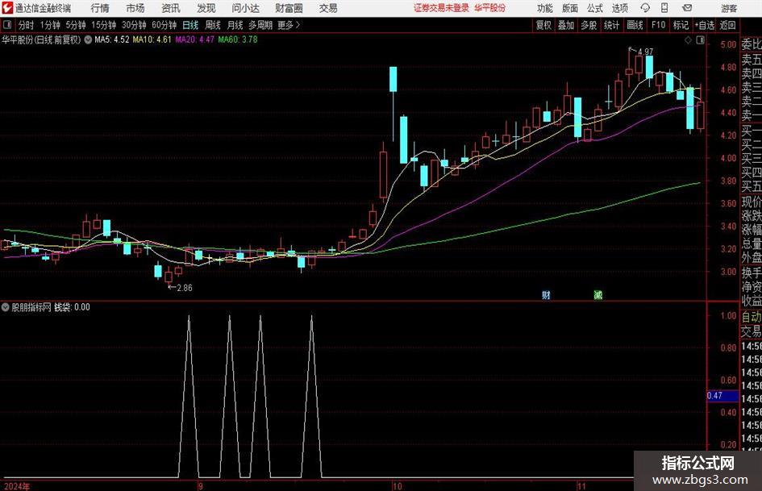The image size is (762, 491).
Task: Add stock via +自选 button
Action: pyautogui.click(x=705, y=25)
